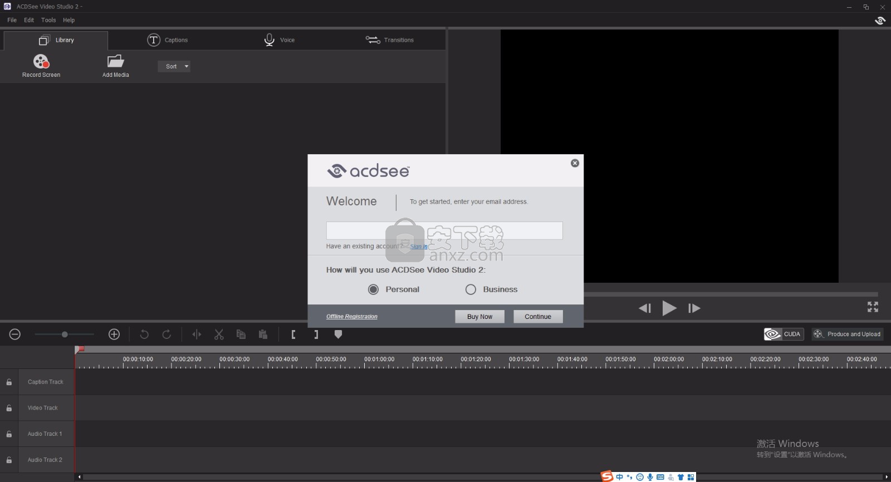
Task: Click the CUDA acceleration button
Action: coord(784,334)
